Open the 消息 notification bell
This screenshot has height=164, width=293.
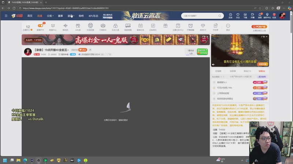[260, 16]
